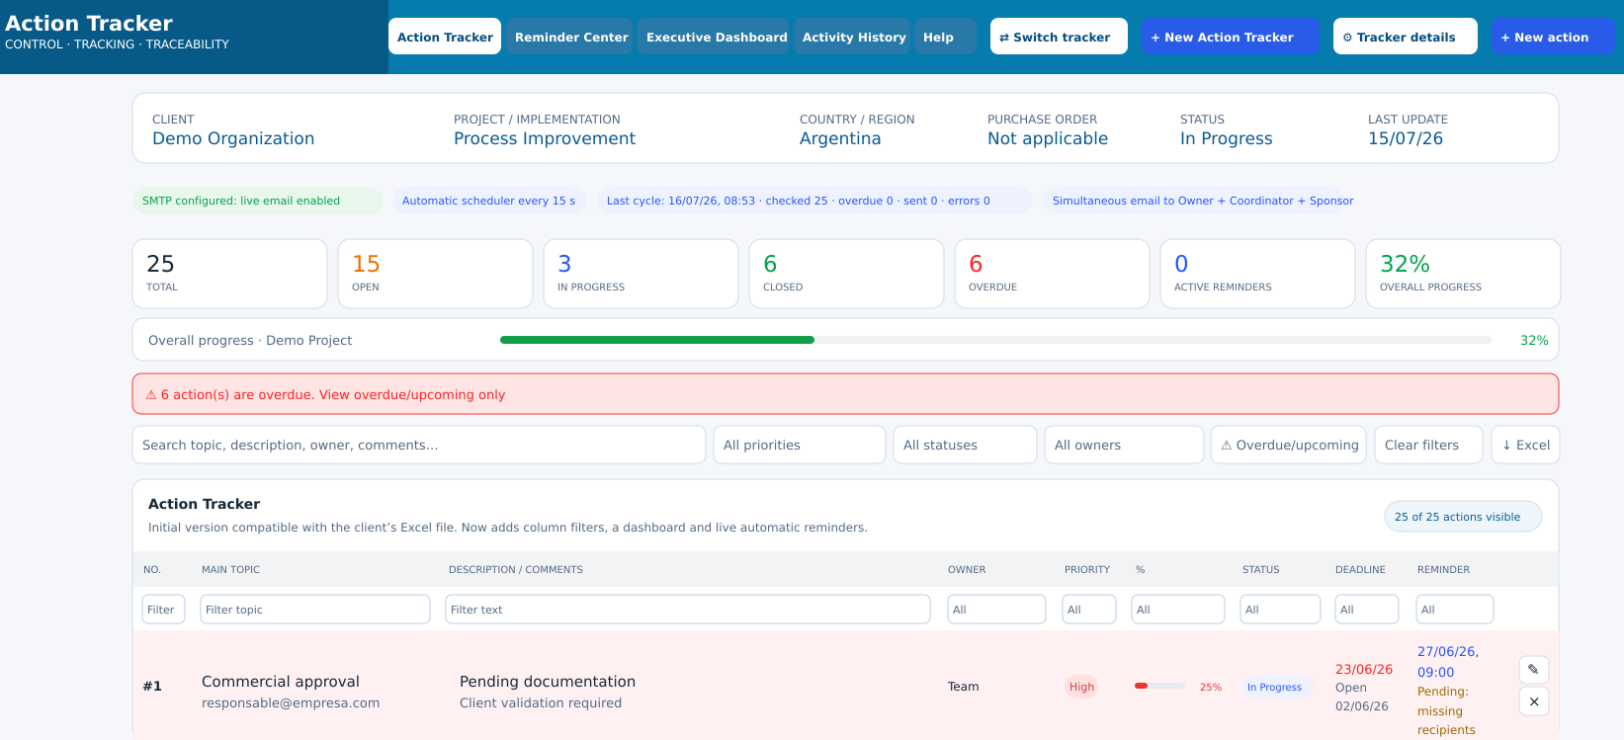Select the 6 Overdue stat card

(x=1052, y=274)
